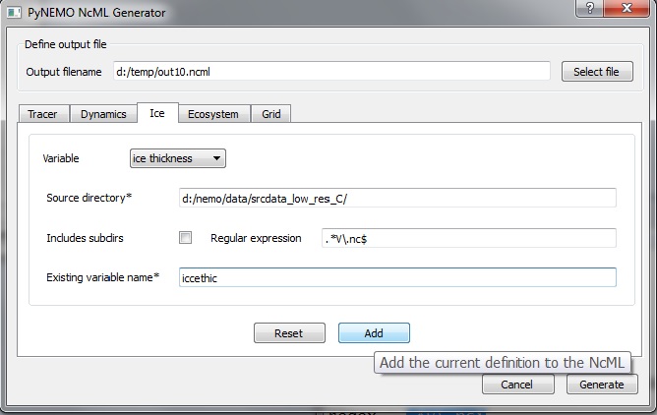657x415 pixels.
Task: Focus the Output filename field
Action: click(331, 71)
